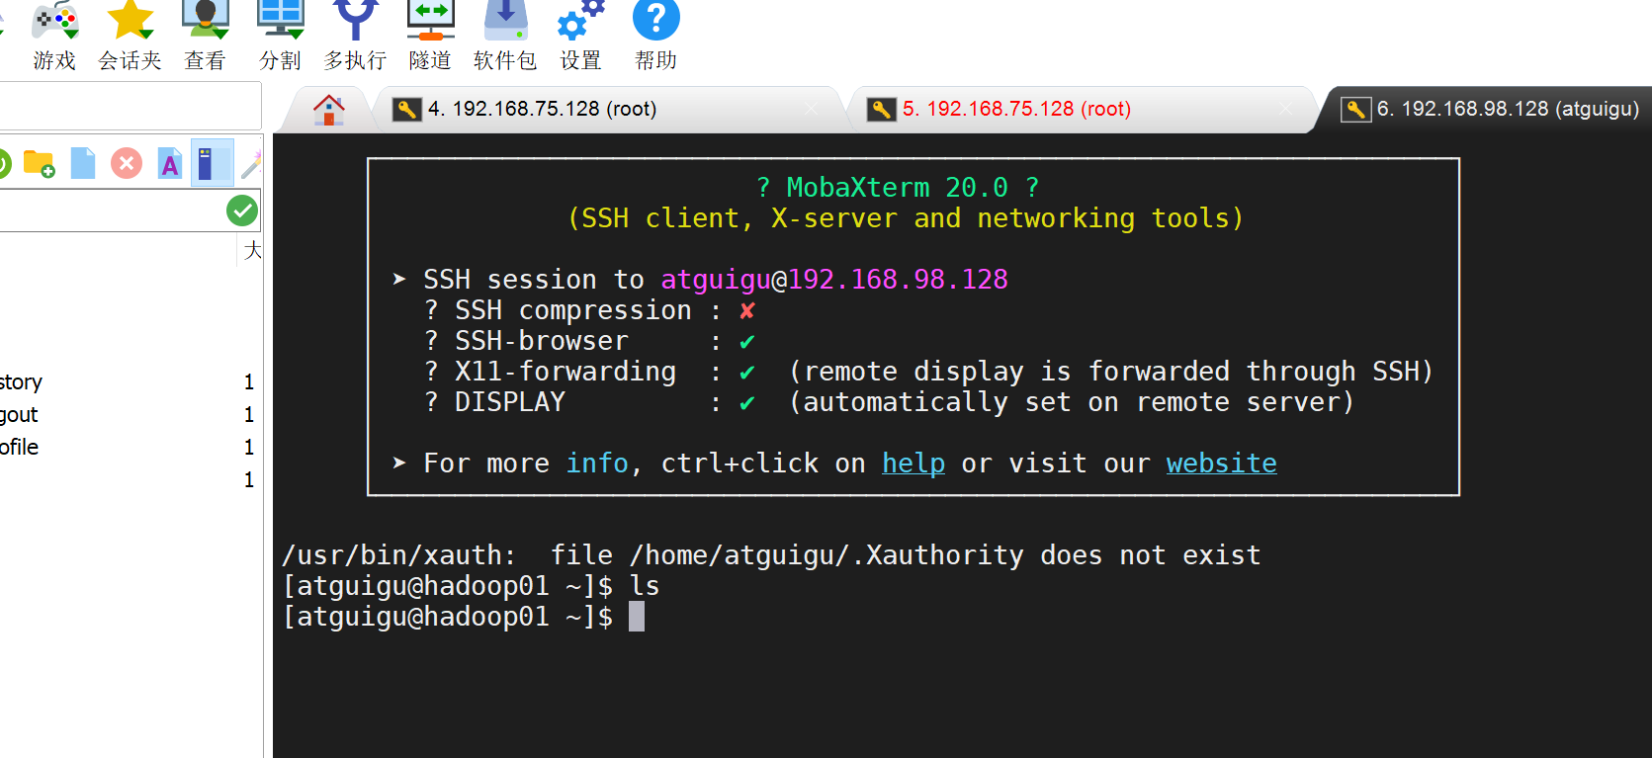
Task: Close tab 5 with its X
Action: point(1285,109)
